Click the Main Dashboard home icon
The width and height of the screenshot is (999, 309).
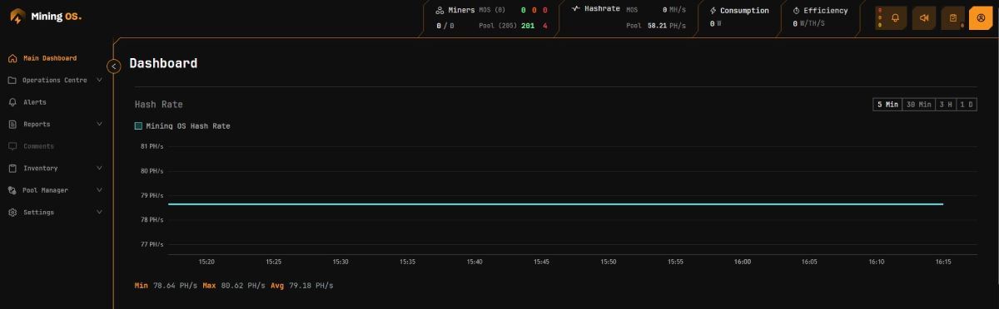tap(12, 58)
